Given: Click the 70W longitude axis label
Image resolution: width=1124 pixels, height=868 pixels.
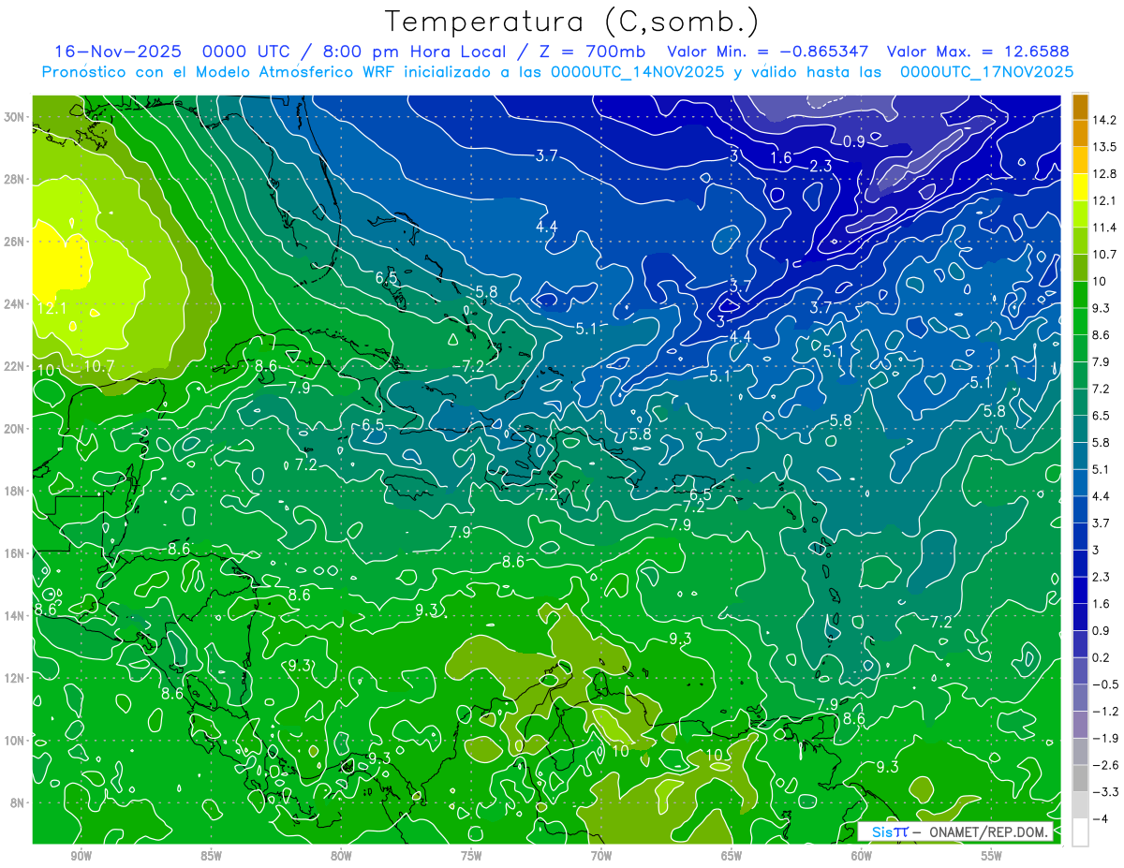Looking at the screenshot, I should [x=601, y=856].
